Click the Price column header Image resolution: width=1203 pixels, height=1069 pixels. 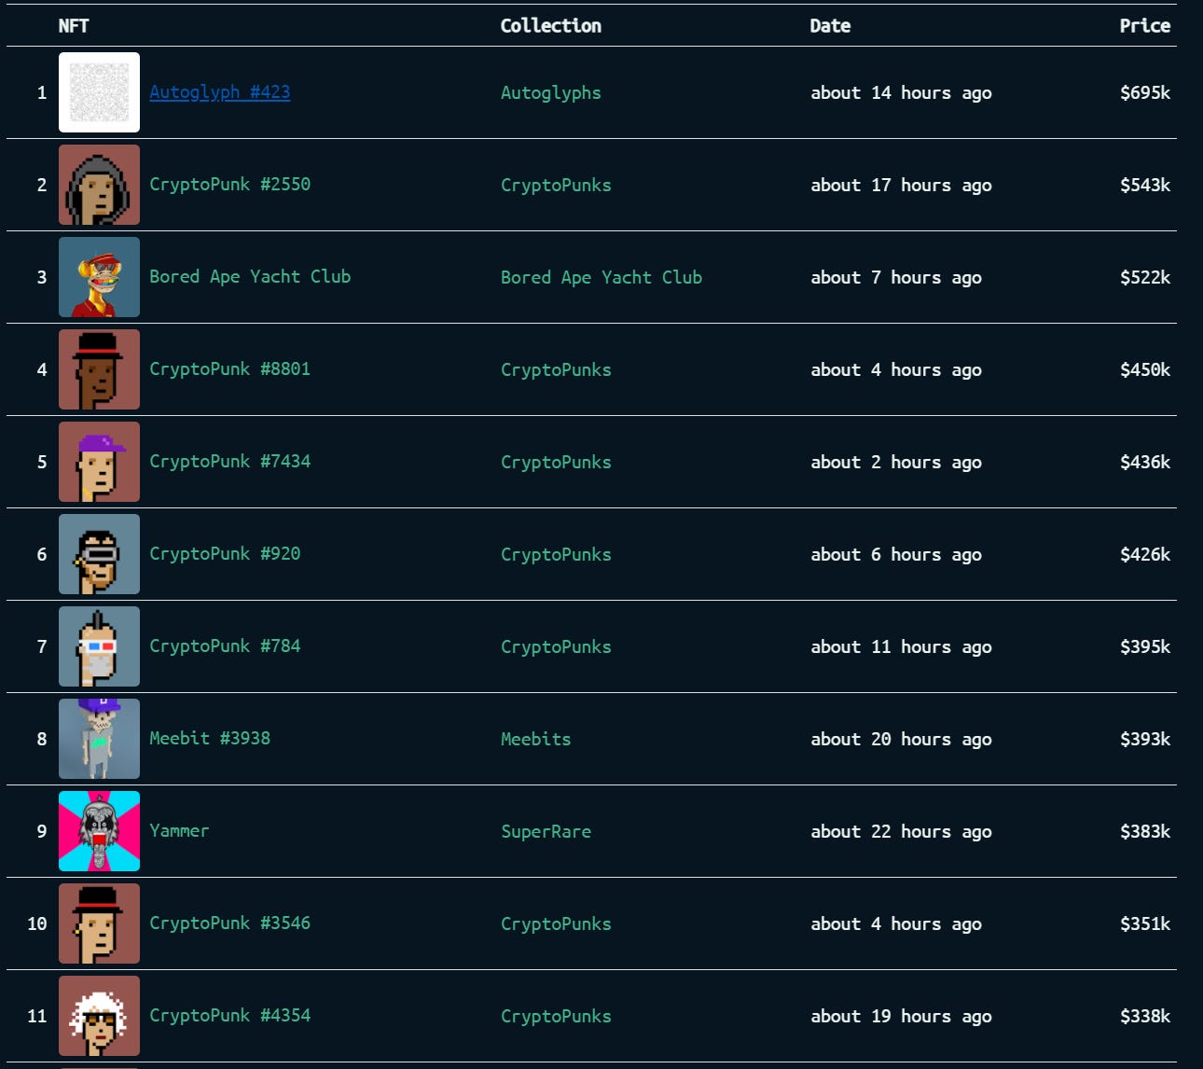tap(1145, 26)
